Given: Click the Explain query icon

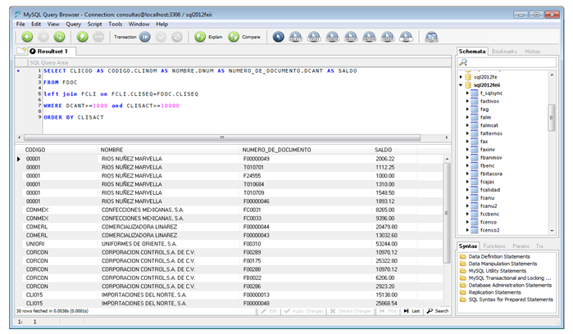Looking at the screenshot, I should tap(200, 37).
